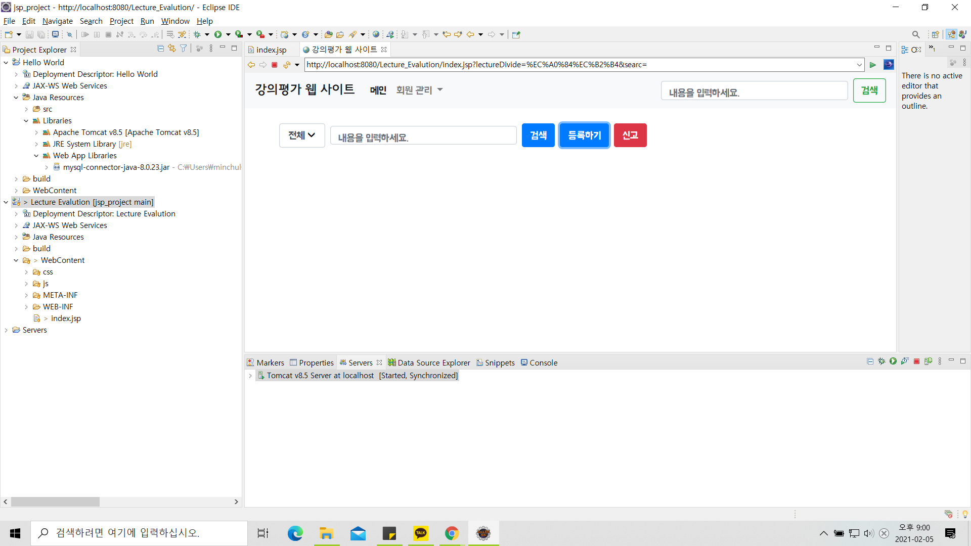Click Project Explorer horizontal scrollbar thumb
The width and height of the screenshot is (971, 546).
pyautogui.click(x=55, y=502)
